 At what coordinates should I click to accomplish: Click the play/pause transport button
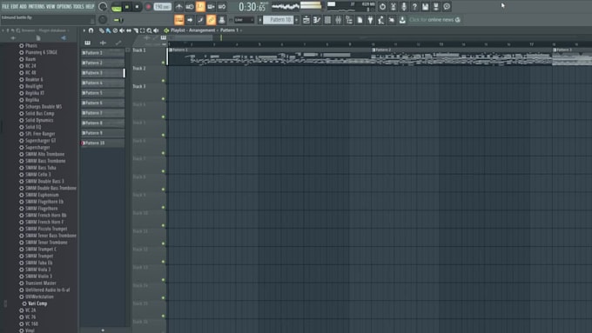[127, 7]
